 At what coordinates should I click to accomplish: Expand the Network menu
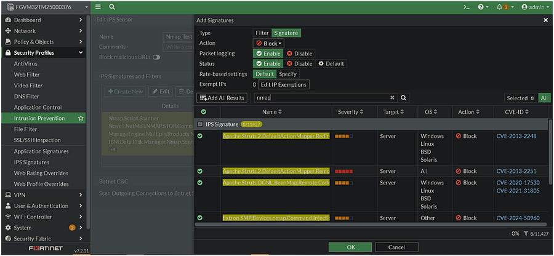click(x=43, y=31)
